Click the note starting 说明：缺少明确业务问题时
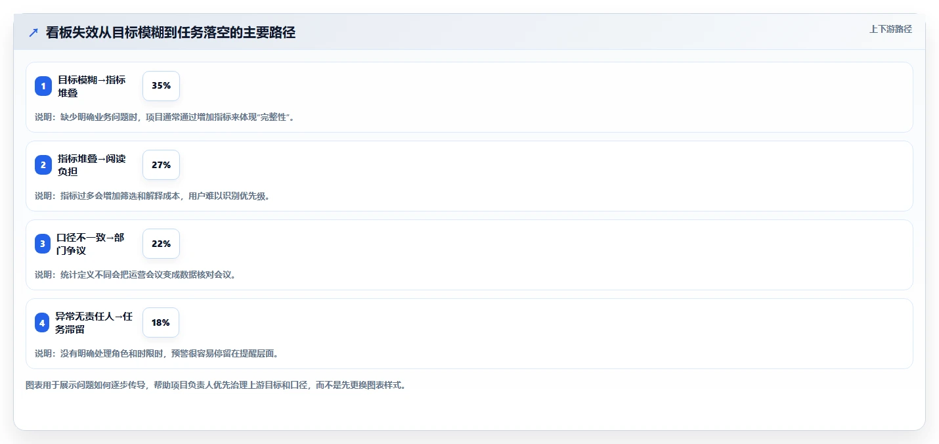This screenshot has height=444, width=939. (165, 117)
